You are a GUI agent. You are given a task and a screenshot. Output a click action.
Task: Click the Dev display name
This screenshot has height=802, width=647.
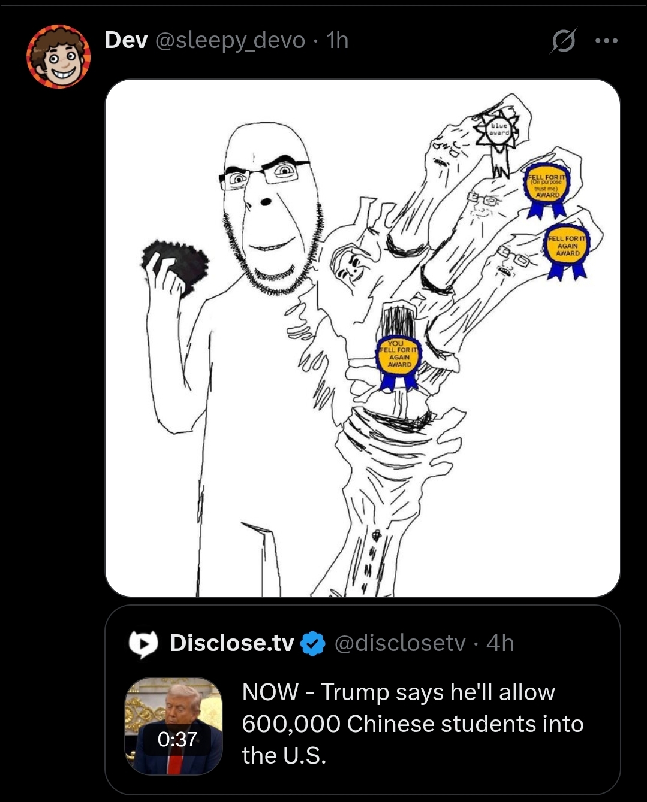tap(126, 40)
